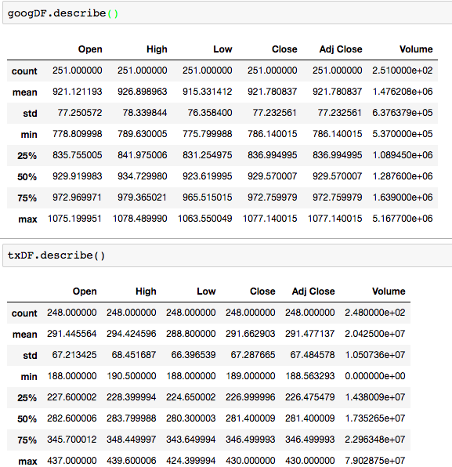The height and width of the screenshot is (467, 452).
Task: Select min Open value 778.809998
Action: (78, 134)
